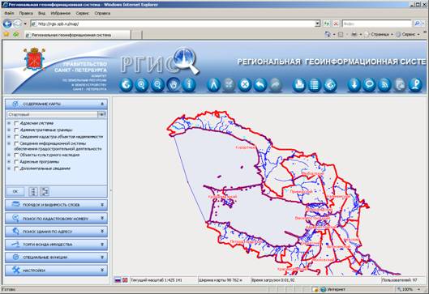Viewport: 429px width, 294px height.
Task: Check Объекты культурного наследия layer
Action: click(x=16, y=156)
